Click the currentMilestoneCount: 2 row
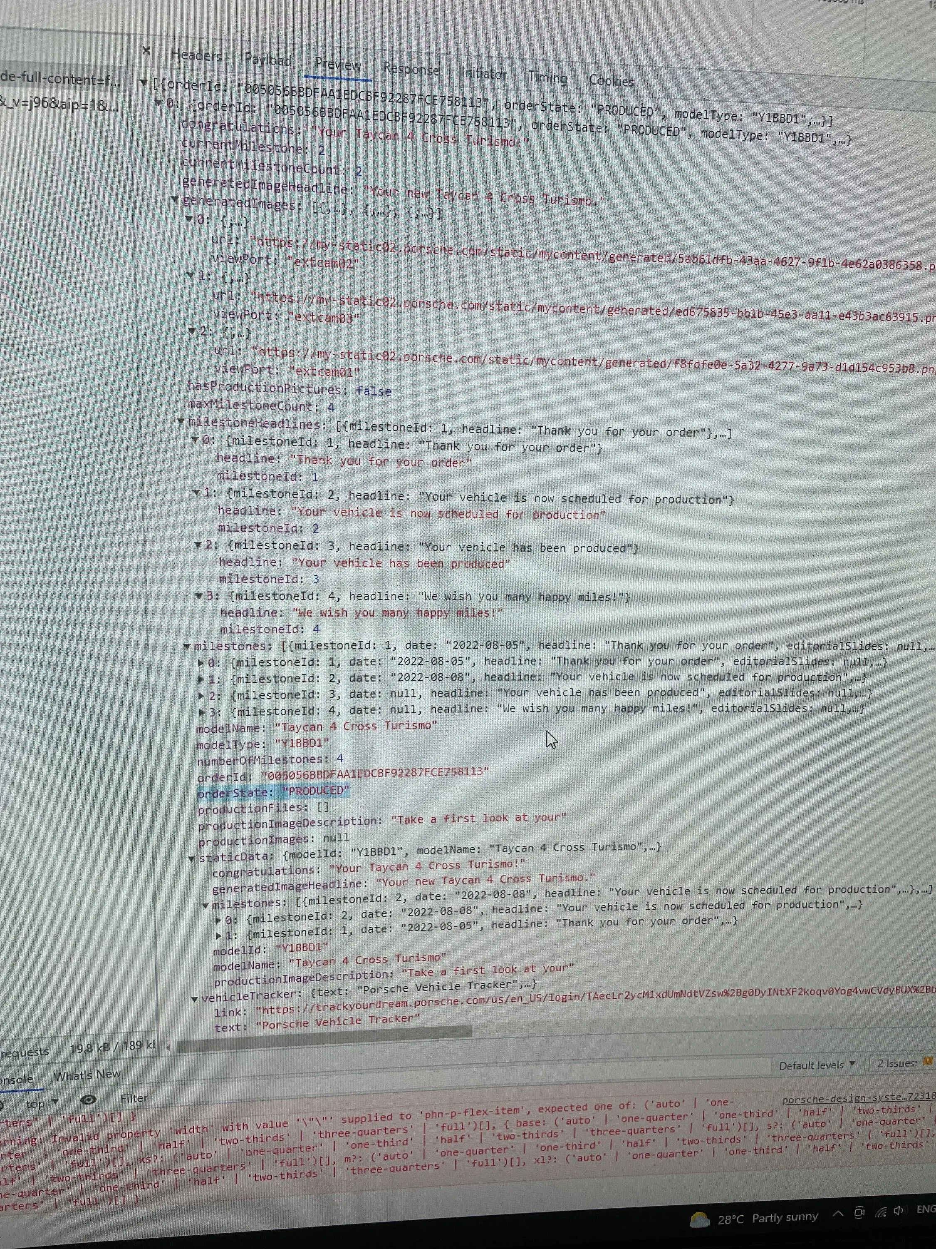 pos(271,167)
